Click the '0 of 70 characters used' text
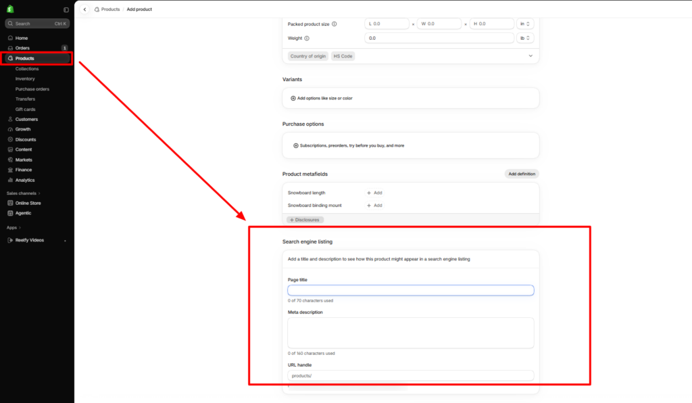Image resolution: width=692 pixels, height=403 pixels. [x=310, y=301]
